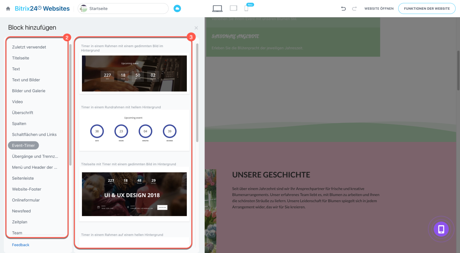This screenshot has height=253, width=460.
Task: Select the Text block category
Action: (x=16, y=69)
